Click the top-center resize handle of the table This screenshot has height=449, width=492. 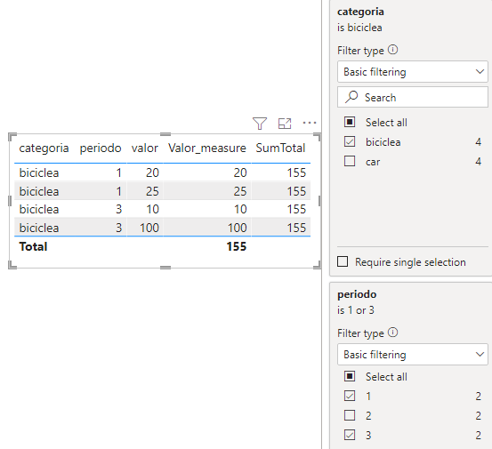point(165,134)
